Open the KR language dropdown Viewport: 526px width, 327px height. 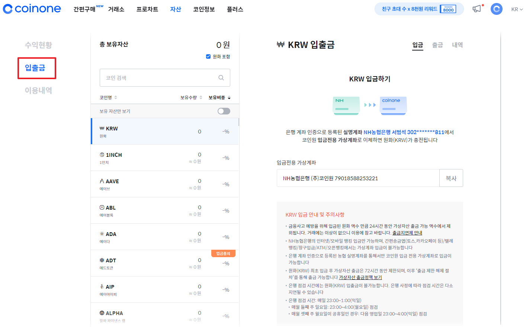[x=517, y=9]
